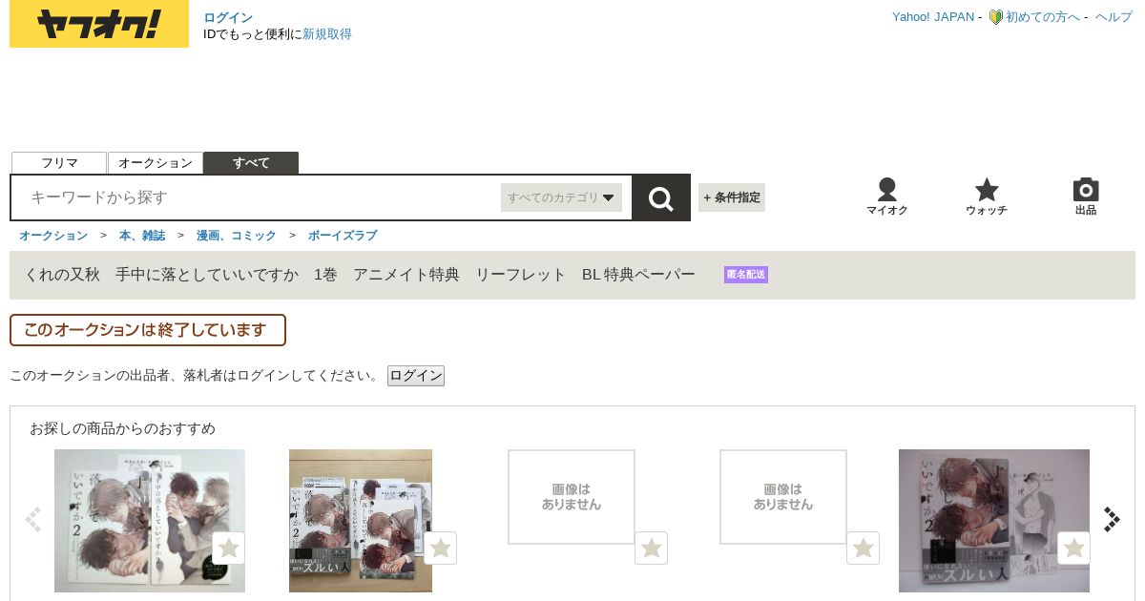The height and width of the screenshot is (601, 1145).
Task: Go to 本、雑誌 breadcrumb
Action: [x=142, y=236]
